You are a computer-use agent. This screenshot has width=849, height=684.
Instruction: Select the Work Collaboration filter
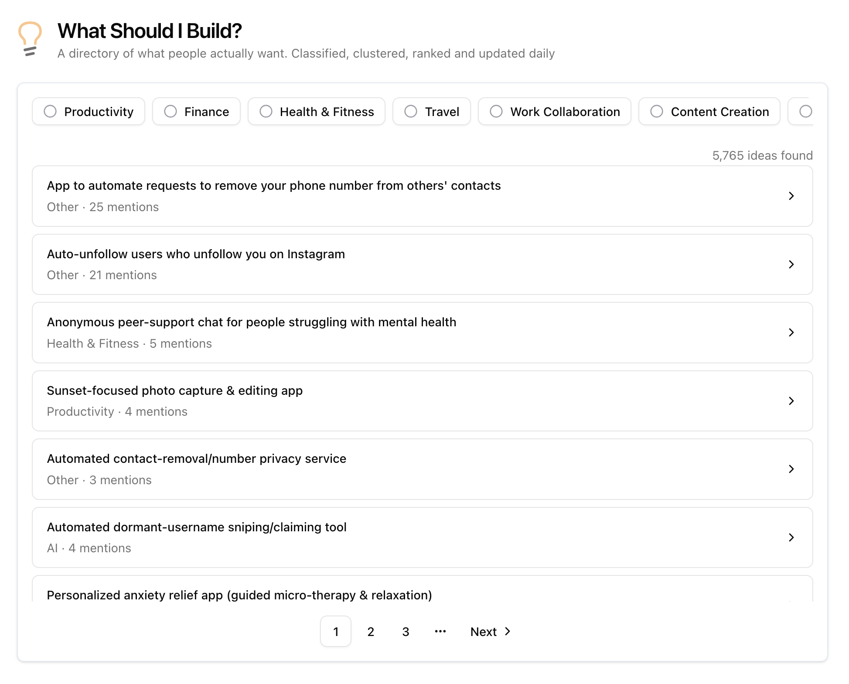click(x=496, y=111)
